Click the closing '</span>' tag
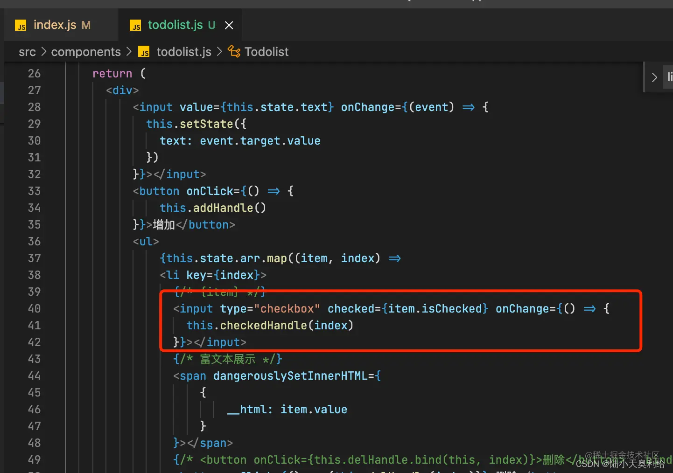This screenshot has height=473, width=673. click(210, 443)
